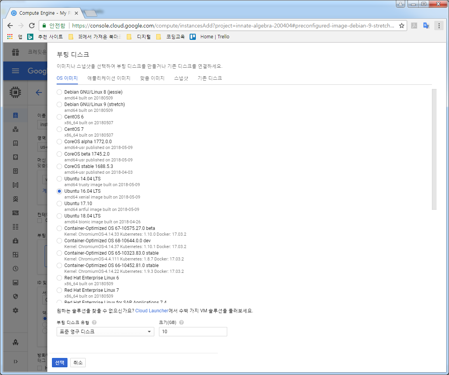This screenshot has height=375, width=449.
Task: Click the blue back arrow beside Compute Engine
Action: coord(39,92)
